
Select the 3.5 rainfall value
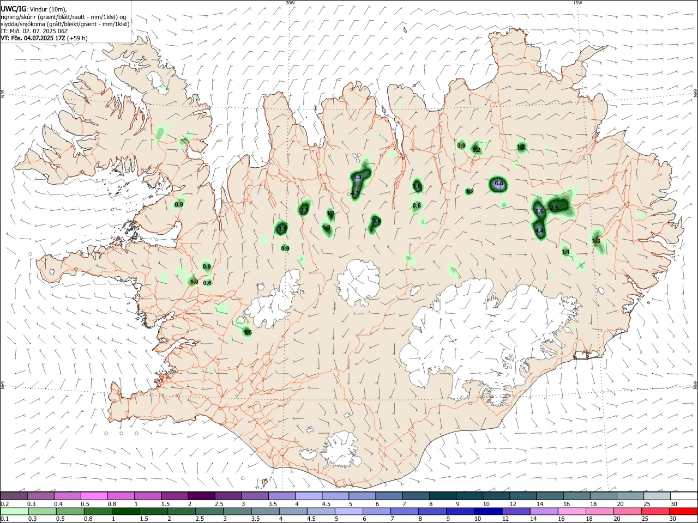pyautogui.click(x=282, y=229)
